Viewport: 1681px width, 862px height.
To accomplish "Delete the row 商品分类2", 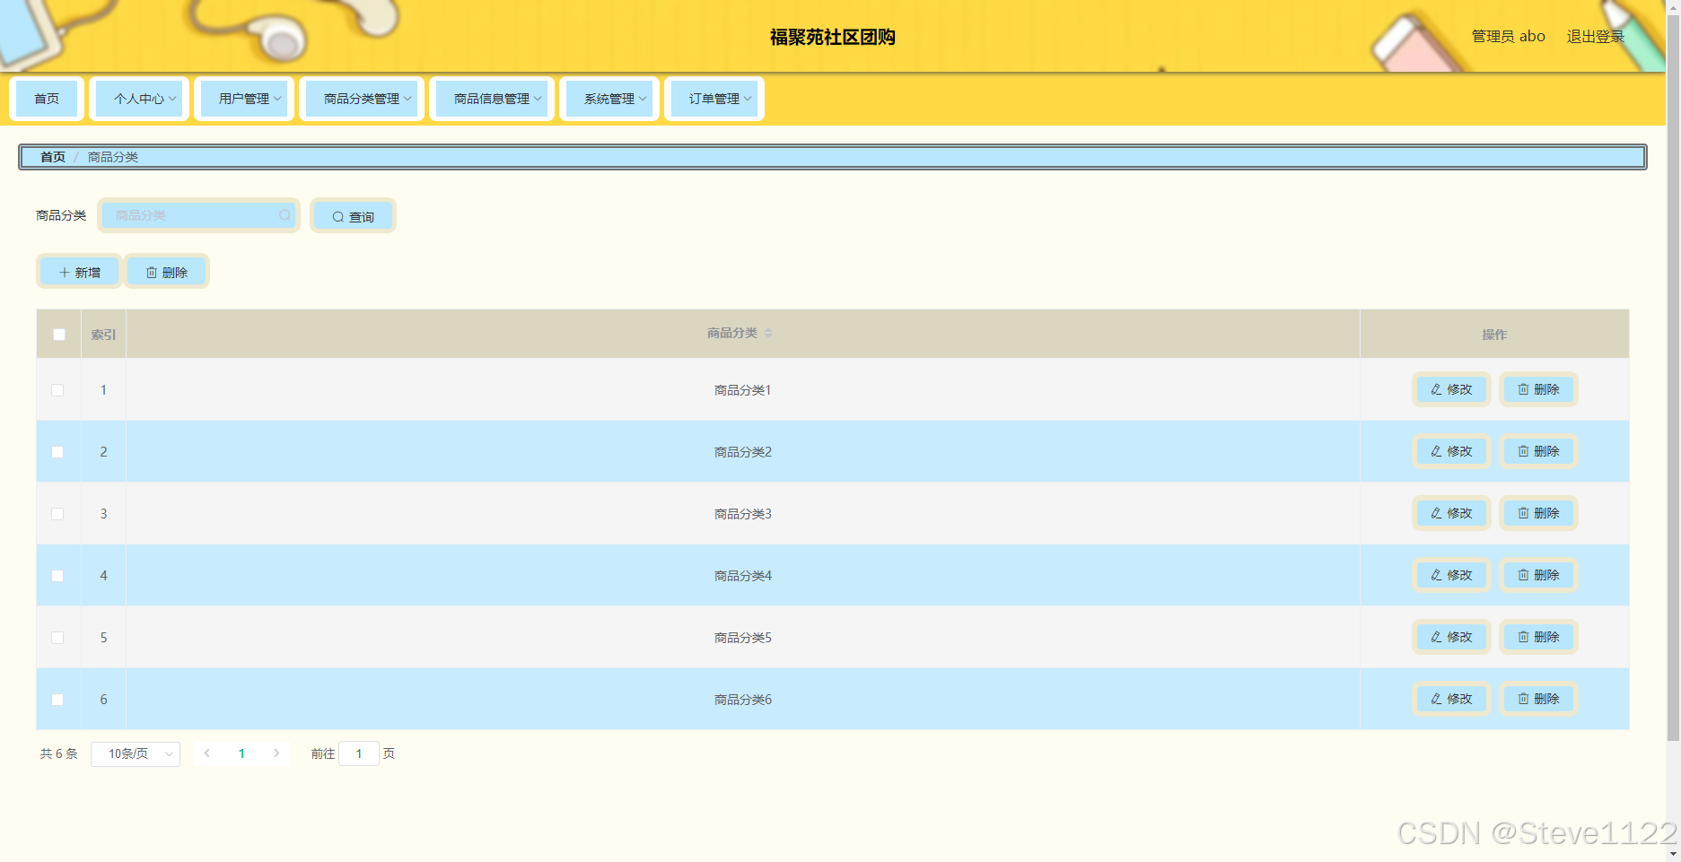I will (1538, 451).
